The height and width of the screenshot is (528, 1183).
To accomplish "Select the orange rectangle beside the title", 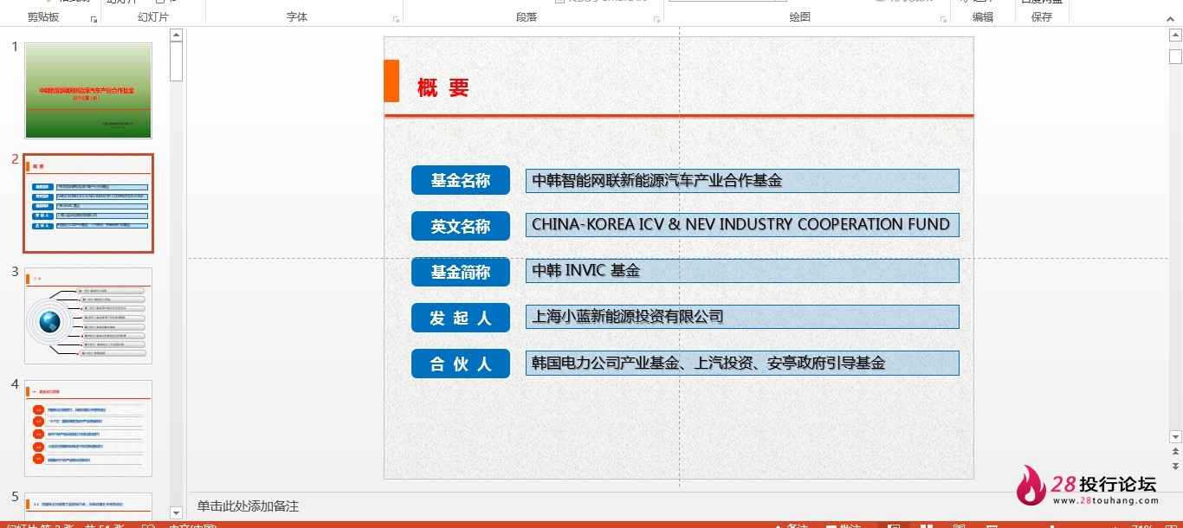I will point(391,80).
